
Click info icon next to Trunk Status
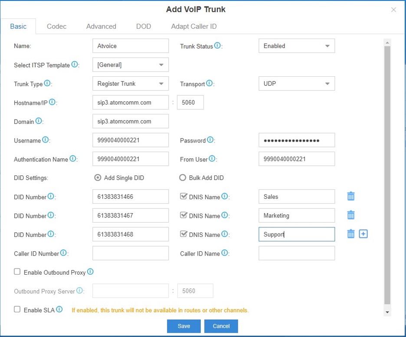point(217,45)
